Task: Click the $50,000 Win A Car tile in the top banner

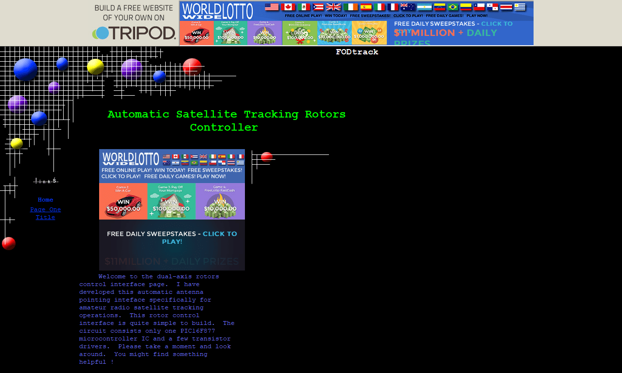Action: coord(196,33)
